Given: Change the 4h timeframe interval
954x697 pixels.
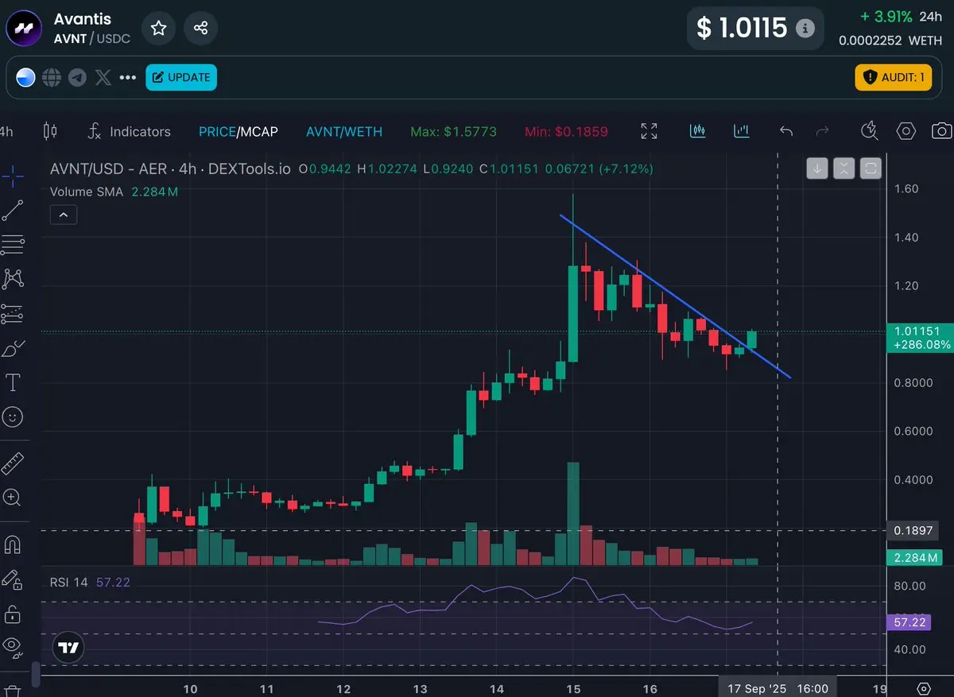Looking at the screenshot, I should tap(6, 131).
